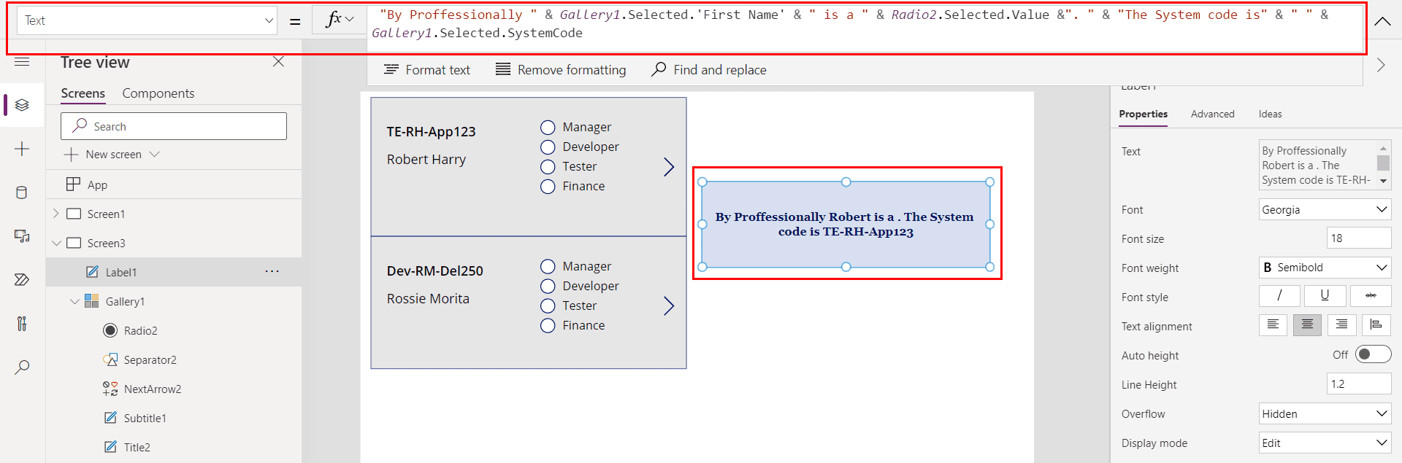This screenshot has height=463, width=1402.
Task: Collapse the formula bar with the up chevron
Action: click(x=1382, y=21)
